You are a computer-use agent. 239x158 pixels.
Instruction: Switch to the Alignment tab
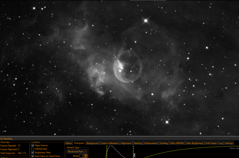[x=126, y=143]
